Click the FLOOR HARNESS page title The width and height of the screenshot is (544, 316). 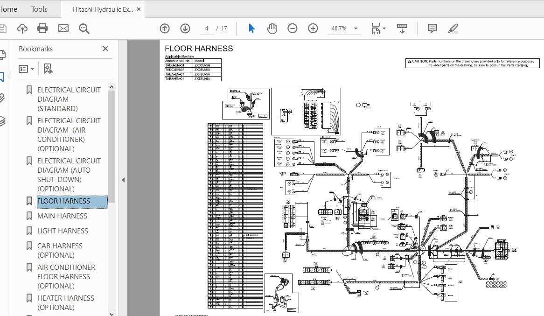click(199, 49)
